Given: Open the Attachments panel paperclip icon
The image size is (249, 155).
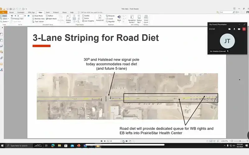Looking at the screenshot, I should pos(2,58).
